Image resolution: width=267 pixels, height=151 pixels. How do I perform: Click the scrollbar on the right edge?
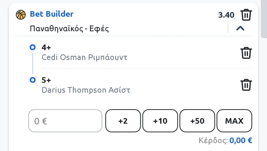click(264, 19)
